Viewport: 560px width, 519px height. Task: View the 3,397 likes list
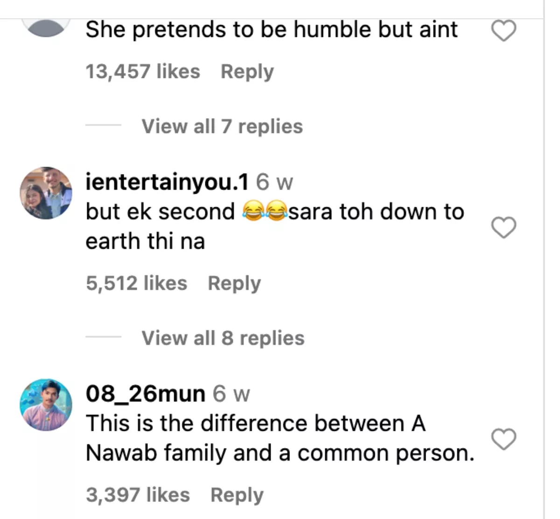click(138, 495)
